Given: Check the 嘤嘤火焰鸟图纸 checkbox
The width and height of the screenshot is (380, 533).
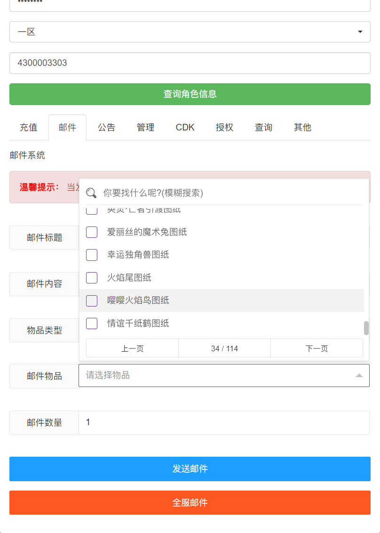Looking at the screenshot, I should pos(91,300).
